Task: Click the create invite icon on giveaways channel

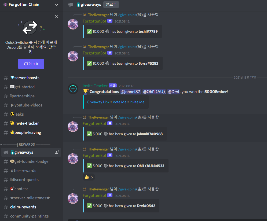Action: point(57,152)
